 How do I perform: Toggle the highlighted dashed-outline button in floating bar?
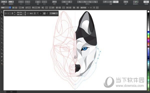47,13
